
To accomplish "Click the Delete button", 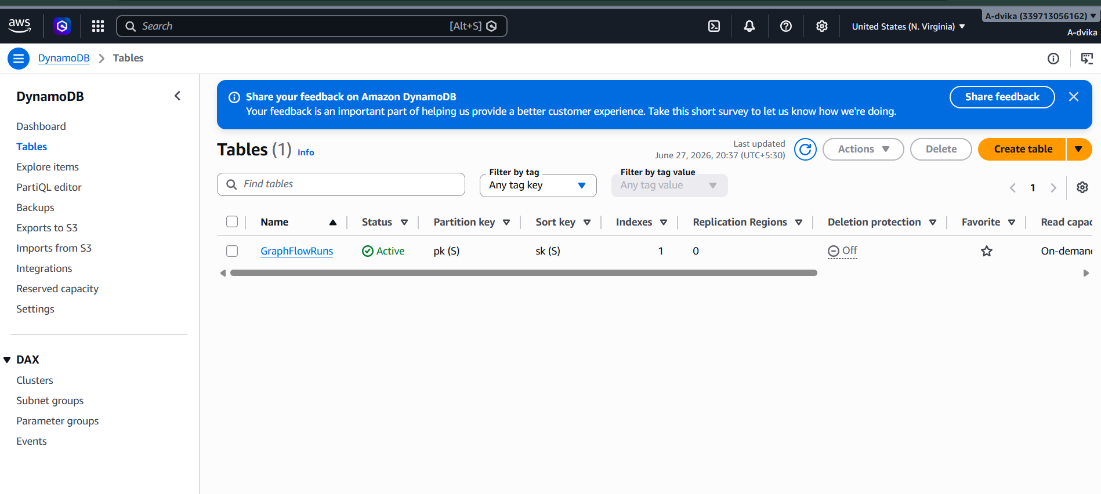I will (941, 149).
